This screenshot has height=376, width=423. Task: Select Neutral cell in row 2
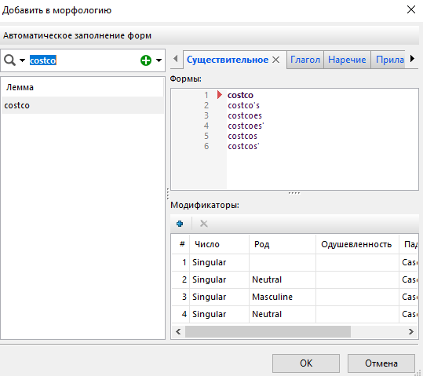283,279
